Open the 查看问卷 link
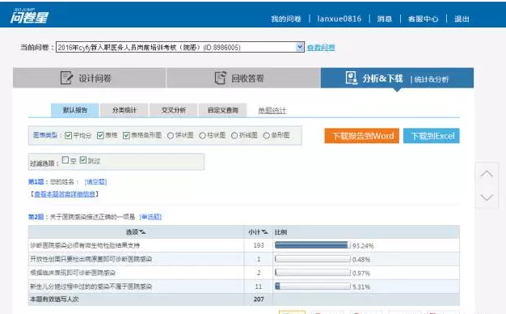Viewport: 506px width, 314px height. tap(321, 48)
